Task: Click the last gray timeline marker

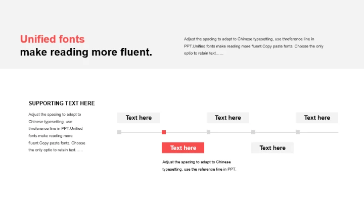Action: click(298, 132)
